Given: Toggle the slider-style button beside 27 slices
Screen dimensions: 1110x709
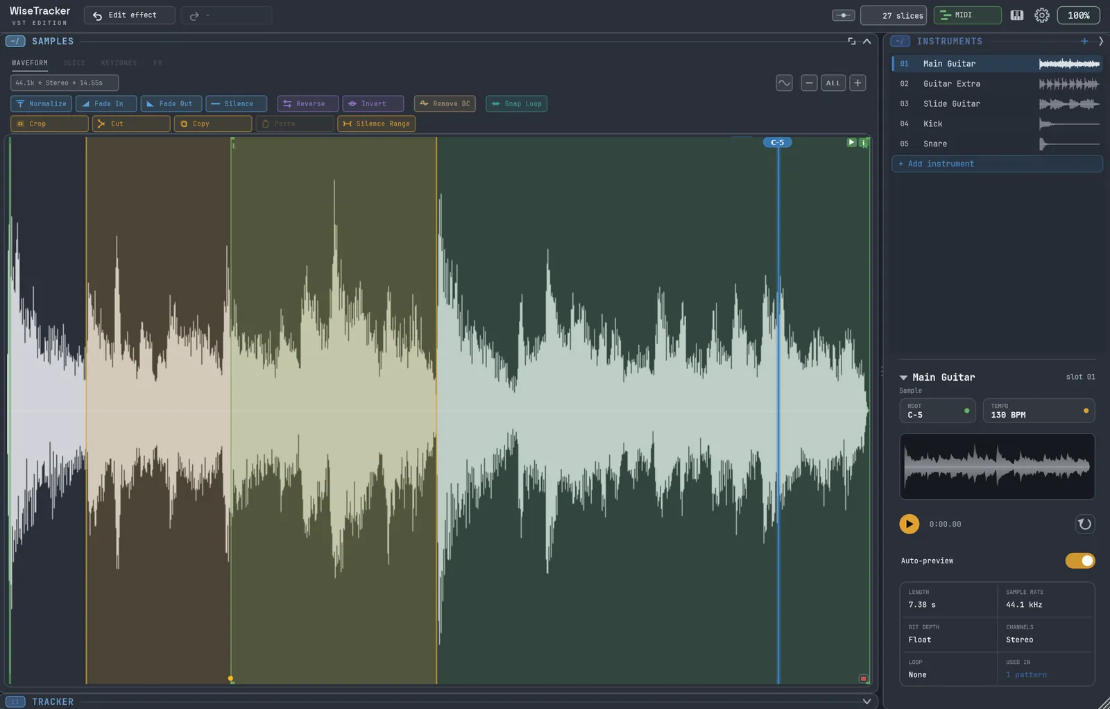Looking at the screenshot, I should (x=843, y=15).
